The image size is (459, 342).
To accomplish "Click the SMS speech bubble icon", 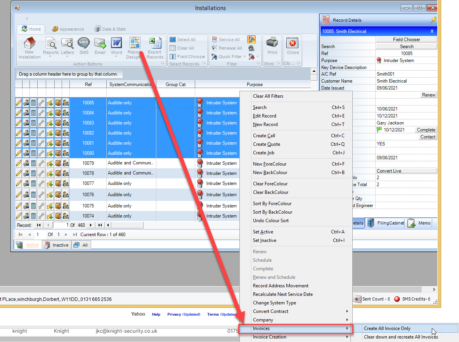I will 84,43.
